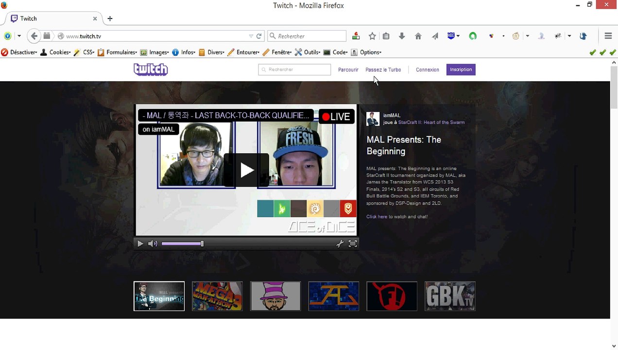Screen dimensions: 618x350
Task: Select the Twitch browser tab
Action: 53,18
